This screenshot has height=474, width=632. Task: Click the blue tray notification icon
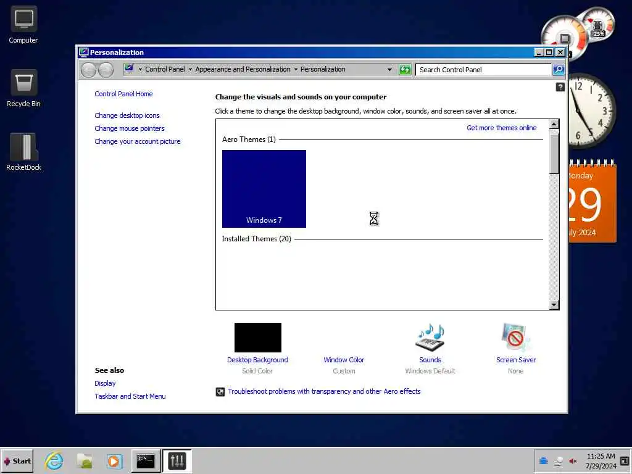click(x=543, y=460)
